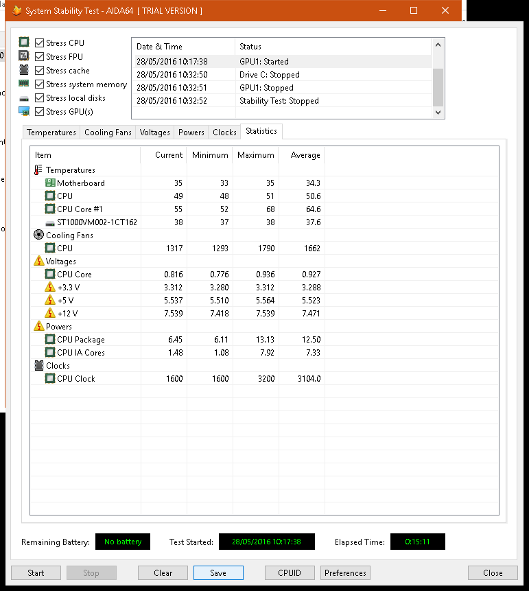
Task: Click the warning icon of +5 V row
Action: (50, 300)
